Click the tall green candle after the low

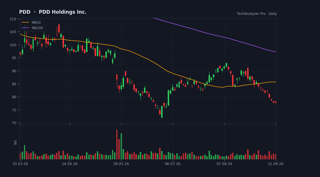pyautogui.click(x=168, y=98)
